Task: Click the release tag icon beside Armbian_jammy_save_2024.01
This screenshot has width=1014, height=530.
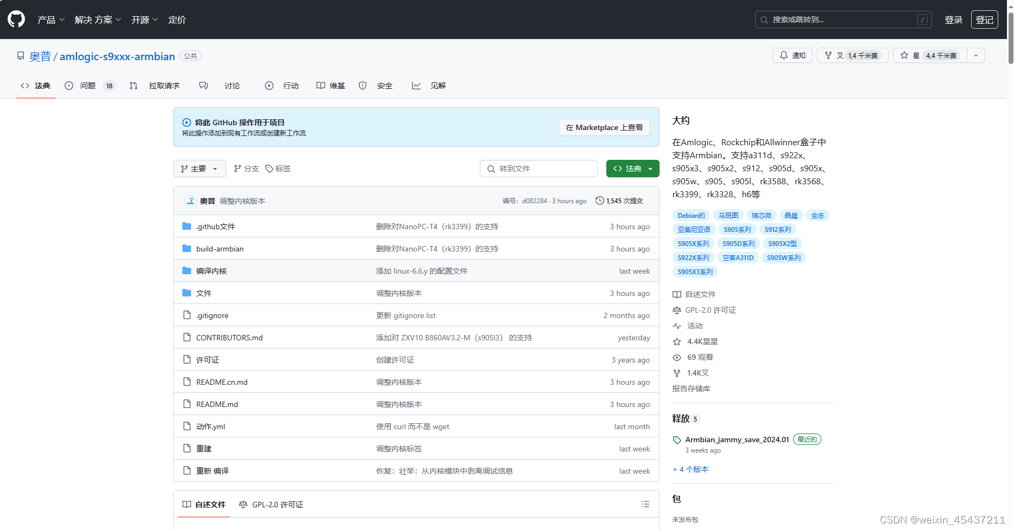Action: tap(677, 440)
